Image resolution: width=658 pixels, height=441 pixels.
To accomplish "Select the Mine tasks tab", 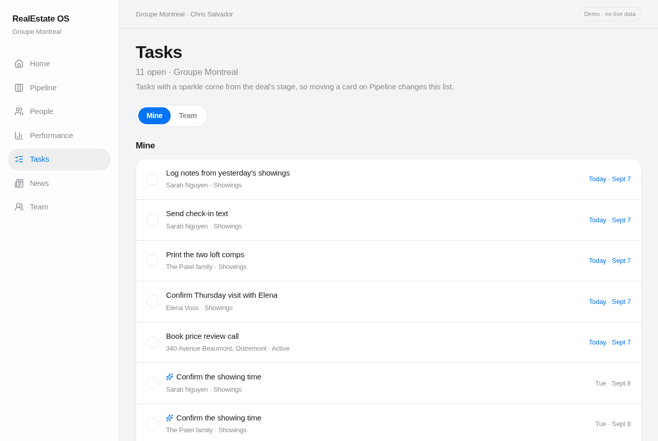I will [154, 116].
